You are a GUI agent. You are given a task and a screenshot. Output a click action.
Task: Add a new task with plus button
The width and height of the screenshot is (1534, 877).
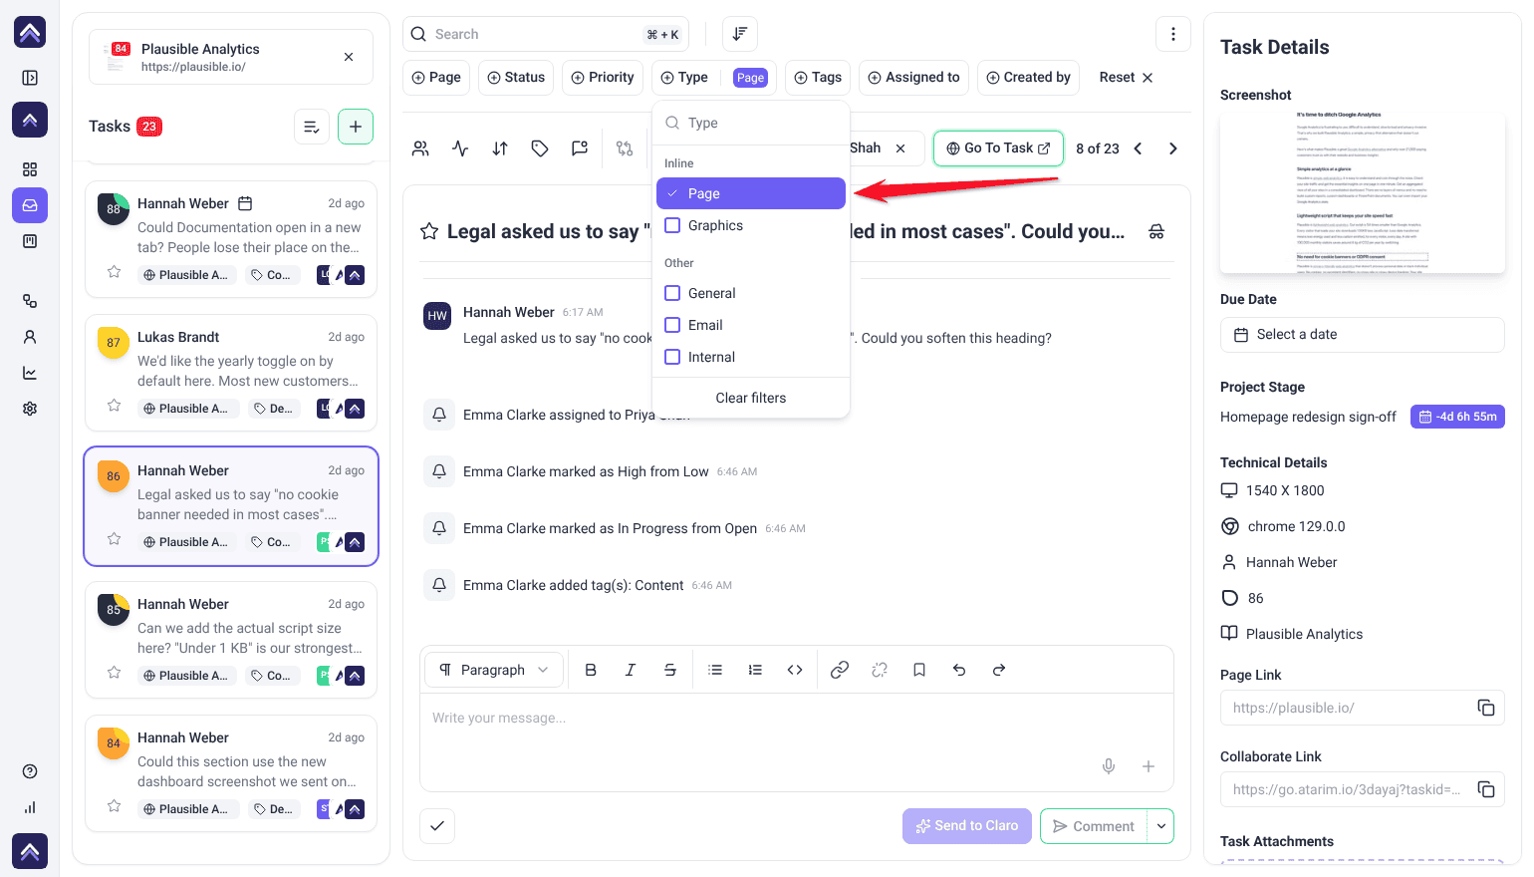point(356,127)
